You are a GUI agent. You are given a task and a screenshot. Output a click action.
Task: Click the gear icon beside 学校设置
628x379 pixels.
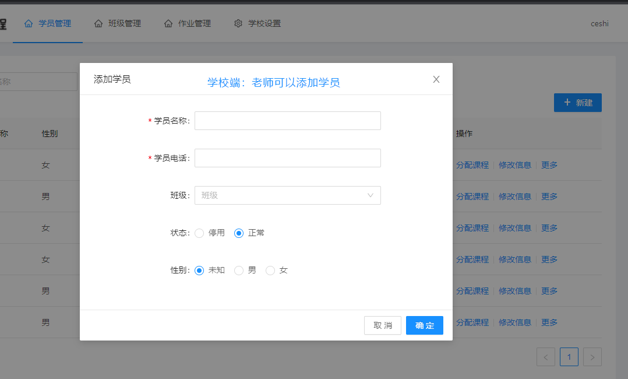coord(238,24)
